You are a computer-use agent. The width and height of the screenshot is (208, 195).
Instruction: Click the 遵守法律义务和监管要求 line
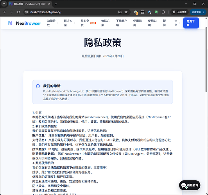coord(50,190)
